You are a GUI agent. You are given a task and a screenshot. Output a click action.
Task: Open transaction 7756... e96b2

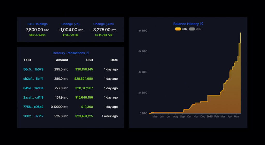tap(33, 107)
